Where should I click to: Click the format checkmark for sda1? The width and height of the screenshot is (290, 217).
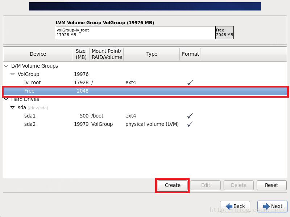[190, 116]
